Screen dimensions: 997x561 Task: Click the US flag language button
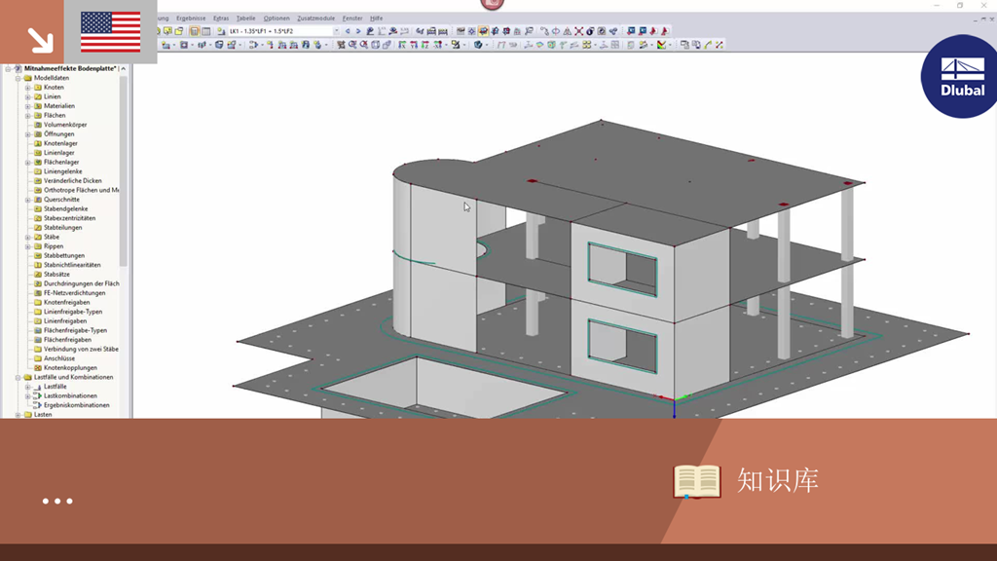111,32
